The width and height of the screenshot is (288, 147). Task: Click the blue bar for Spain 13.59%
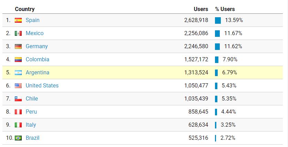tap(218, 20)
